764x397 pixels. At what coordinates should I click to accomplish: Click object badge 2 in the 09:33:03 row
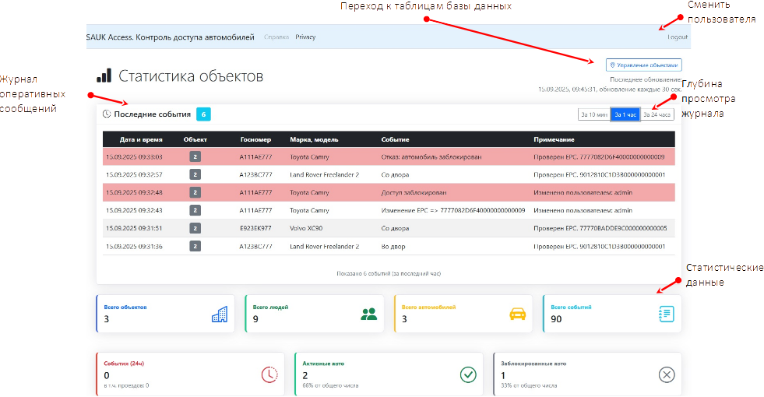pos(195,156)
